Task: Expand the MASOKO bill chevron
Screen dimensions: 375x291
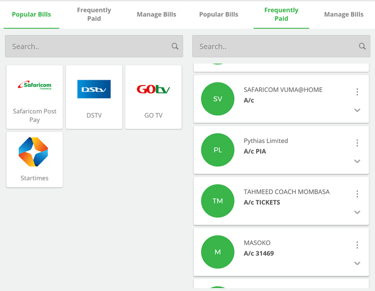Action: tap(357, 263)
